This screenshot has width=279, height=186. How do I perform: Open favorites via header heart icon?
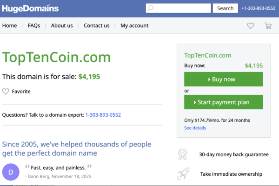pyautogui.click(x=251, y=26)
